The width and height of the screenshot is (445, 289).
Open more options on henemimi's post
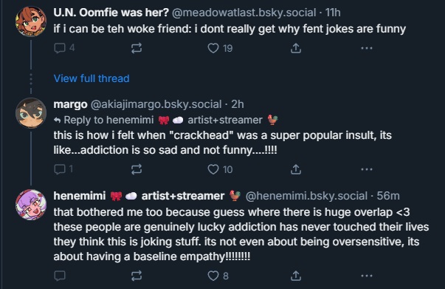click(x=367, y=276)
